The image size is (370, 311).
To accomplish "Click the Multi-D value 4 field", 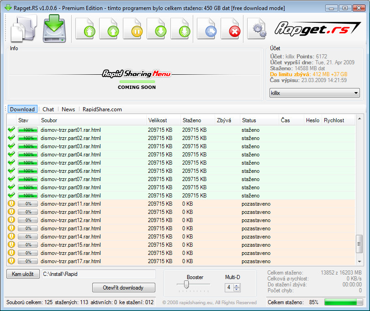I will (229, 287).
